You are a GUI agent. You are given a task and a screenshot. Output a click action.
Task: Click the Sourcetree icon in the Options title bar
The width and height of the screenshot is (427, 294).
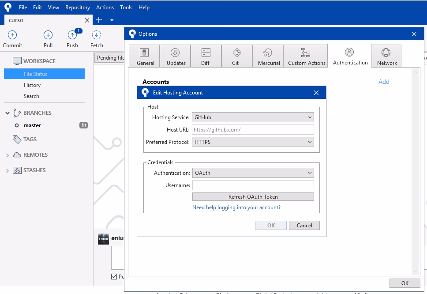coord(132,34)
